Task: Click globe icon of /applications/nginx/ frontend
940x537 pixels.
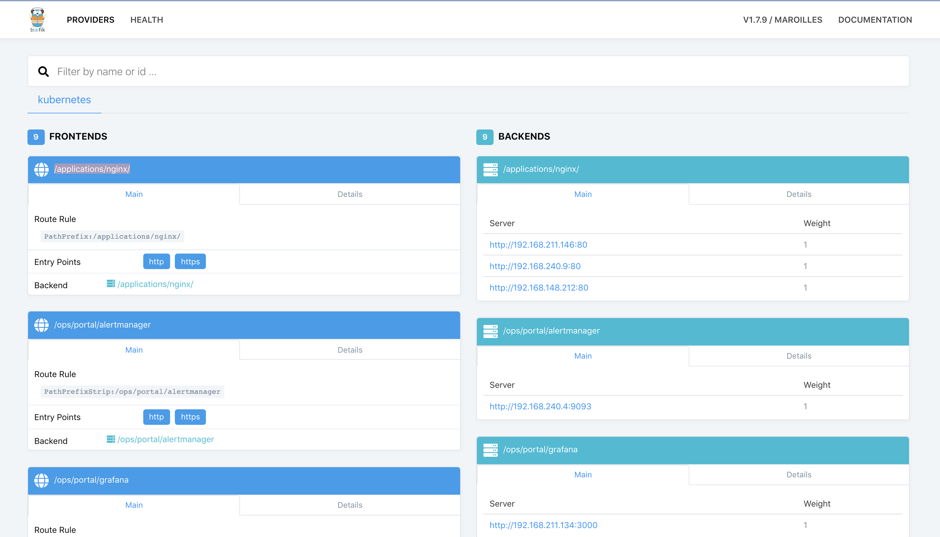Action: pyautogui.click(x=41, y=169)
